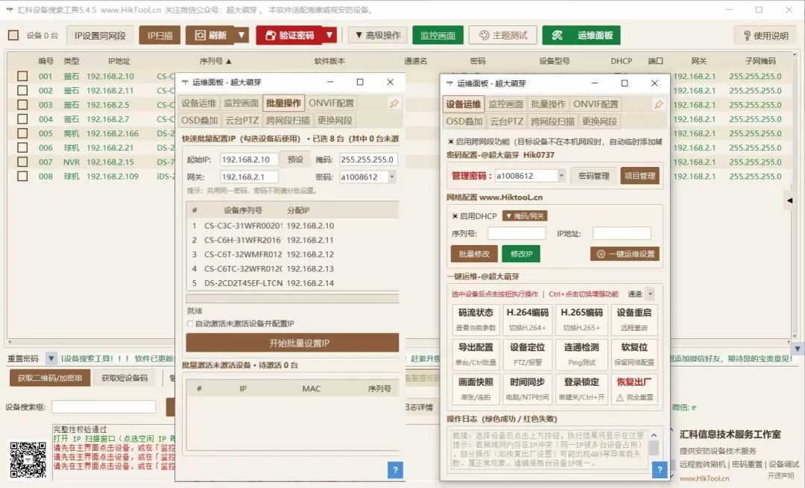
Task: Click the 批量修改 button
Action: click(474, 254)
